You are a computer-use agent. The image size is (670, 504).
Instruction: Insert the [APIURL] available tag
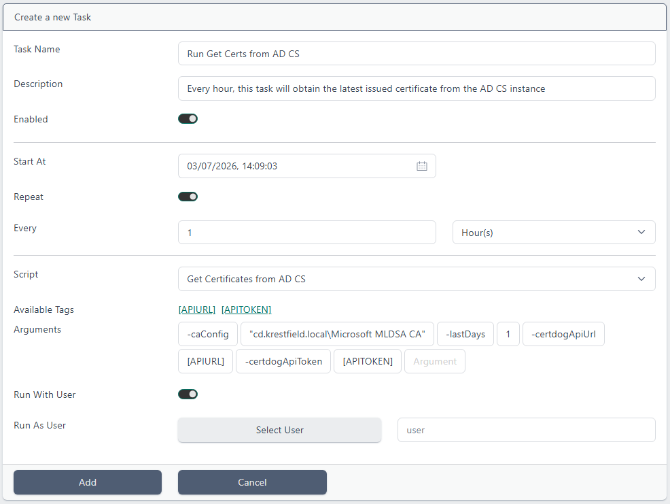(x=197, y=309)
